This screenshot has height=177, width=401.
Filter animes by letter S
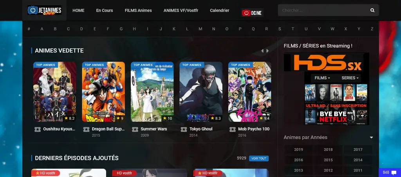pyautogui.click(x=280, y=29)
